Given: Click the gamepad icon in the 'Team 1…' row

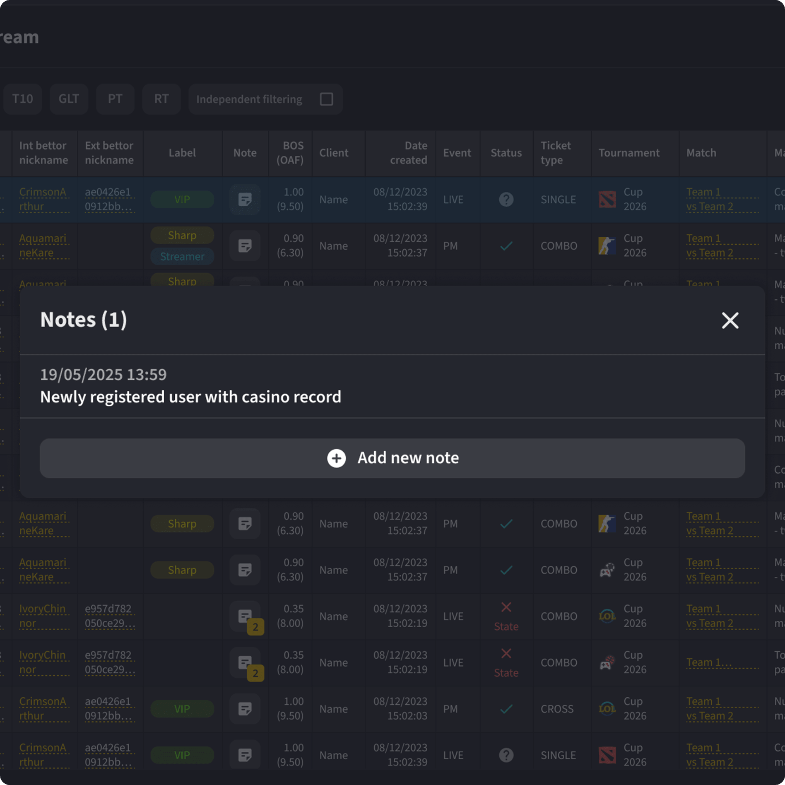Looking at the screenshot, I should click(x=607, y=663).
